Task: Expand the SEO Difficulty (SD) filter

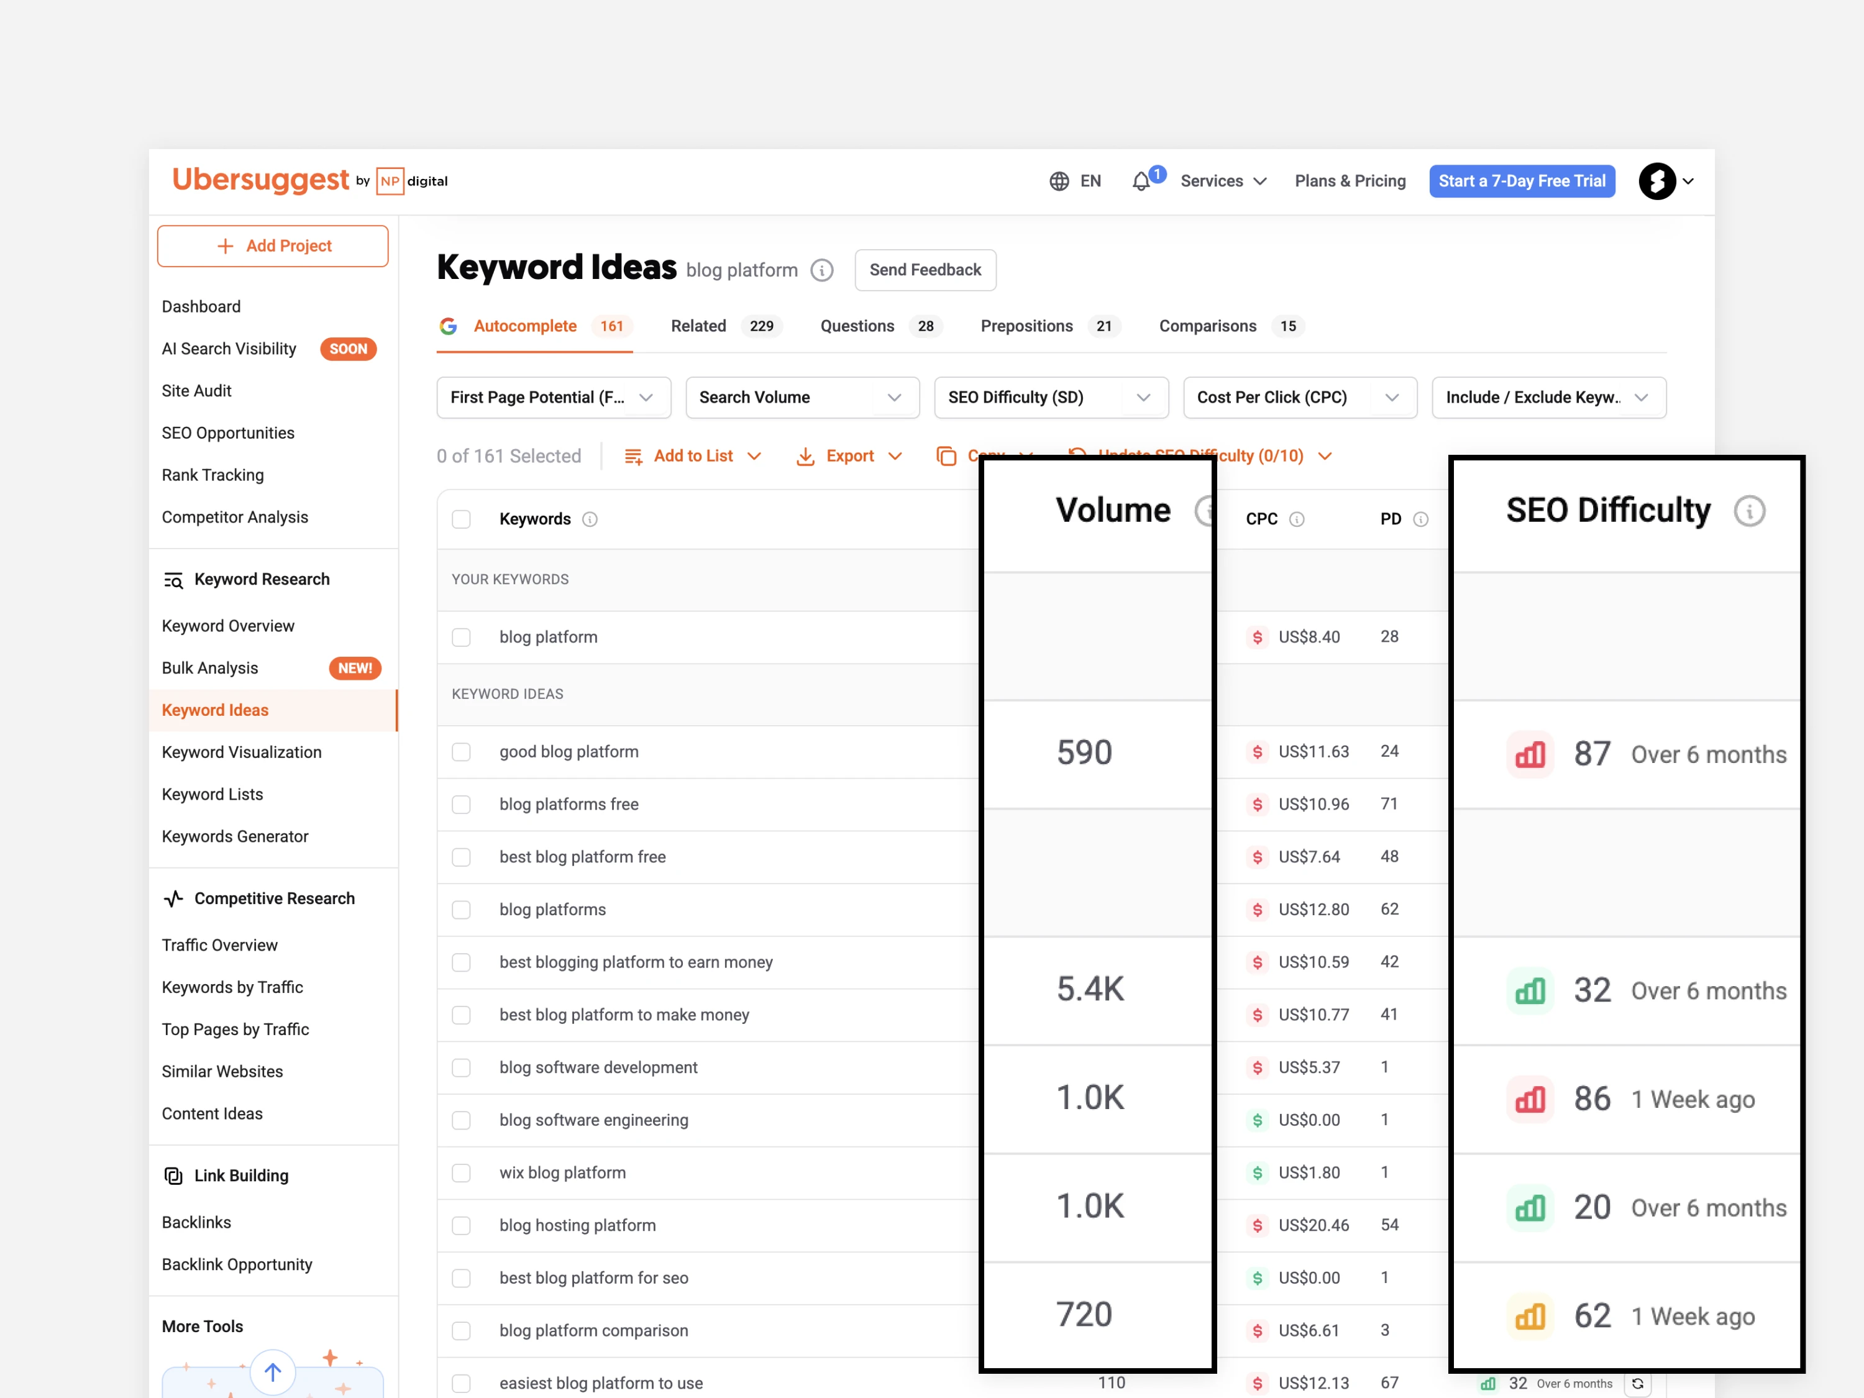Action: 1050,398
